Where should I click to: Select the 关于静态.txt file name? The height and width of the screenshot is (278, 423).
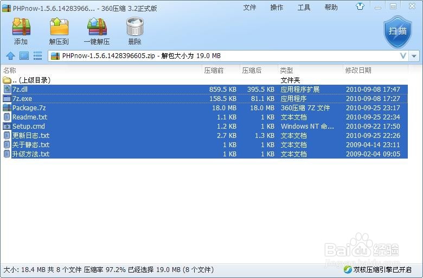point(31,144)
